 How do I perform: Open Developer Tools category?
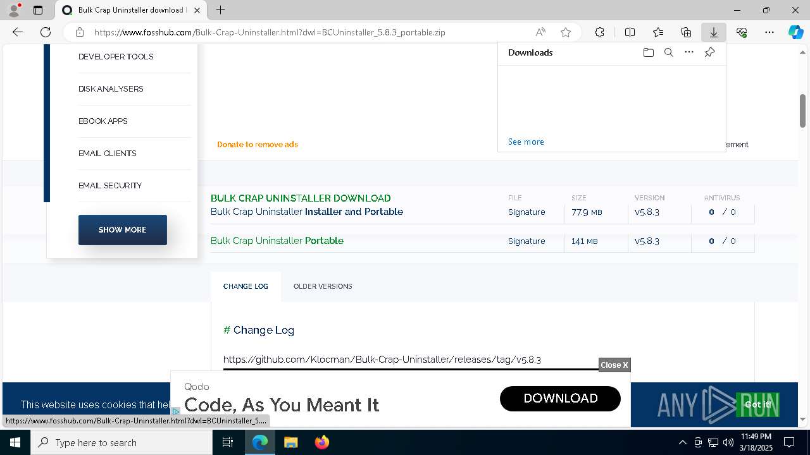116,57
